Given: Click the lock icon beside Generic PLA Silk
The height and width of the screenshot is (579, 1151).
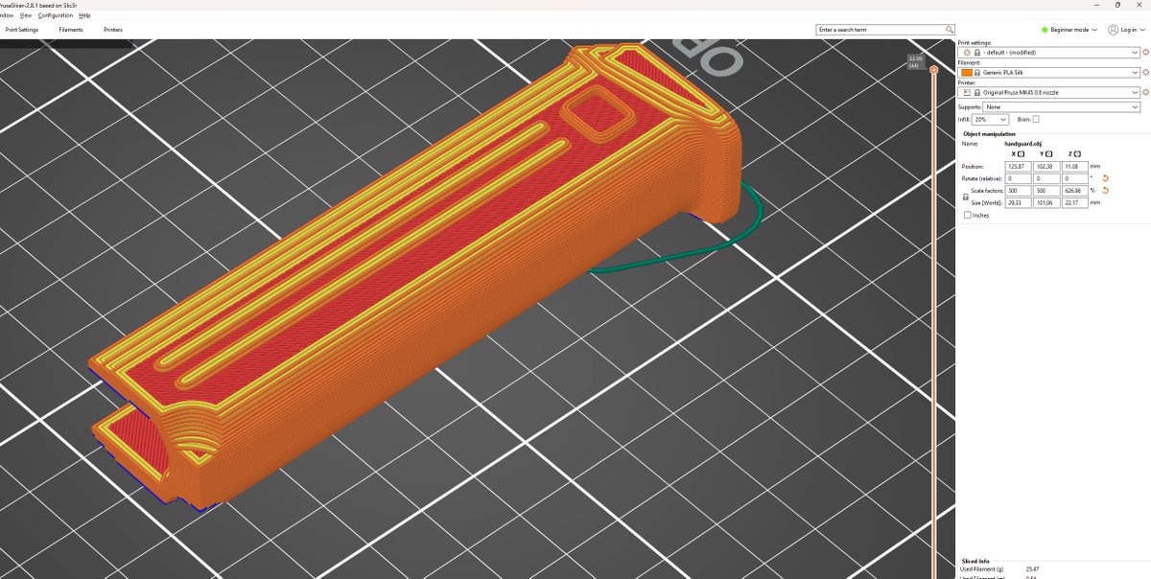Looking at the screenshot, I should [x=977, y=72].
